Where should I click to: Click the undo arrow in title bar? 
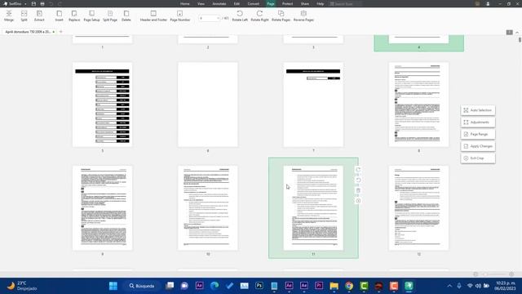(x=51, y=3)
